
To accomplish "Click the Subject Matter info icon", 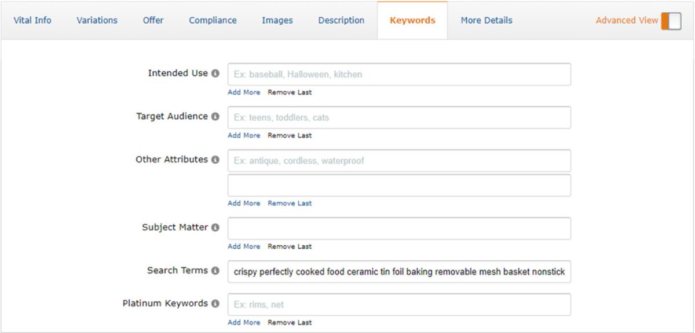I will pyautogui.click(x=215, y=228).
